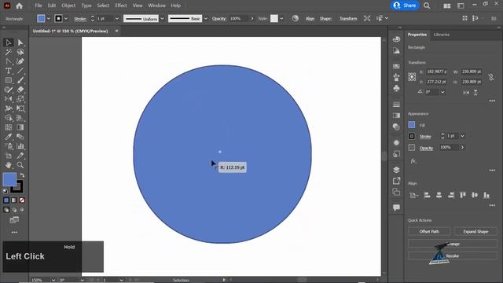Open the graphic Style dropdown
Image resolution: width=503 pixels, height=283 pixels.
tap(281, 19)
